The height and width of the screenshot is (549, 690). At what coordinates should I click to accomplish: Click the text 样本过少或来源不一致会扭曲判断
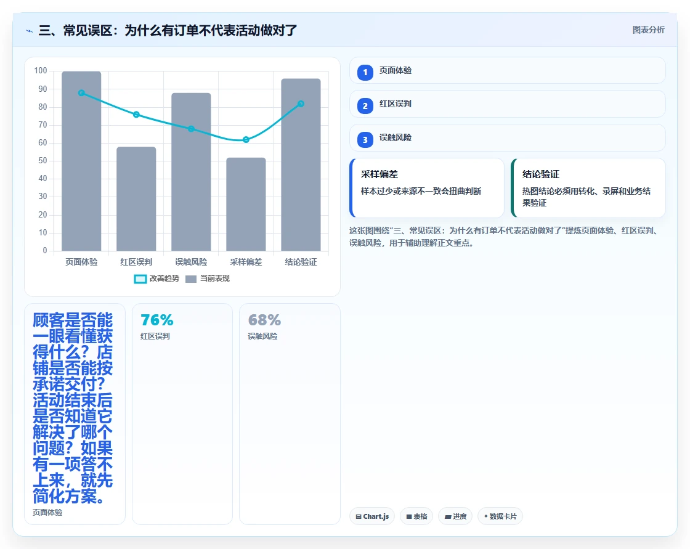(421, 191)
